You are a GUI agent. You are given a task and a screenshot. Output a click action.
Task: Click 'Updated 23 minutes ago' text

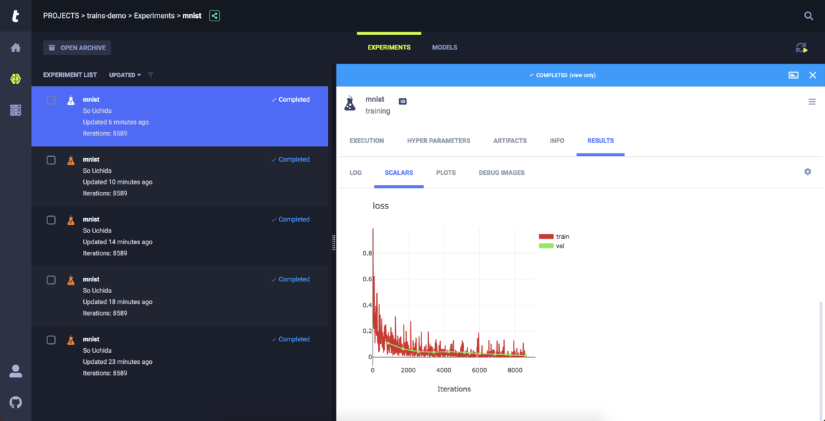pos(118,362)
